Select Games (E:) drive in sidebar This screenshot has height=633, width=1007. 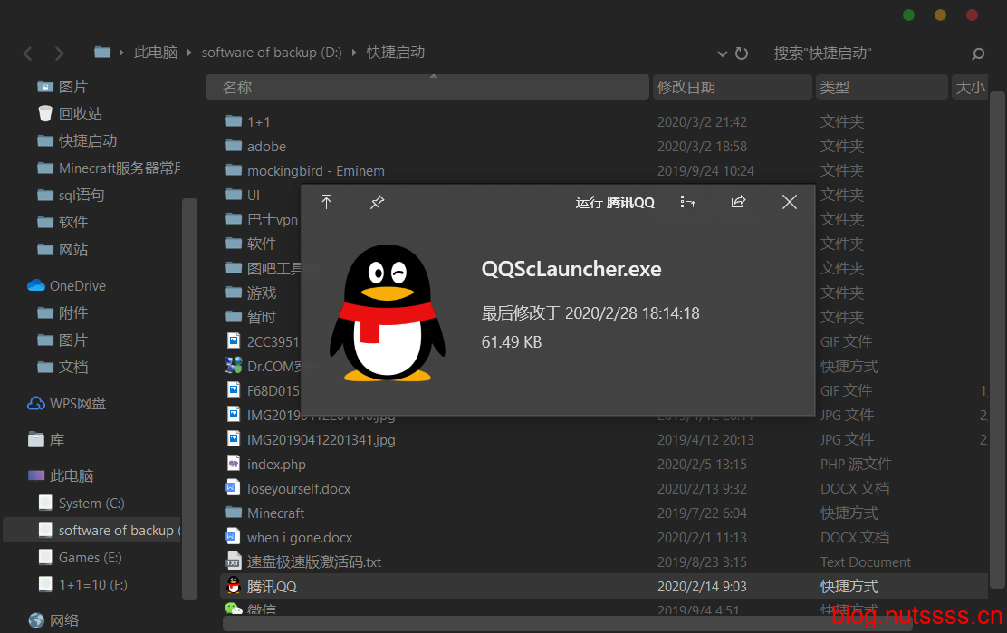pos(90,557)
